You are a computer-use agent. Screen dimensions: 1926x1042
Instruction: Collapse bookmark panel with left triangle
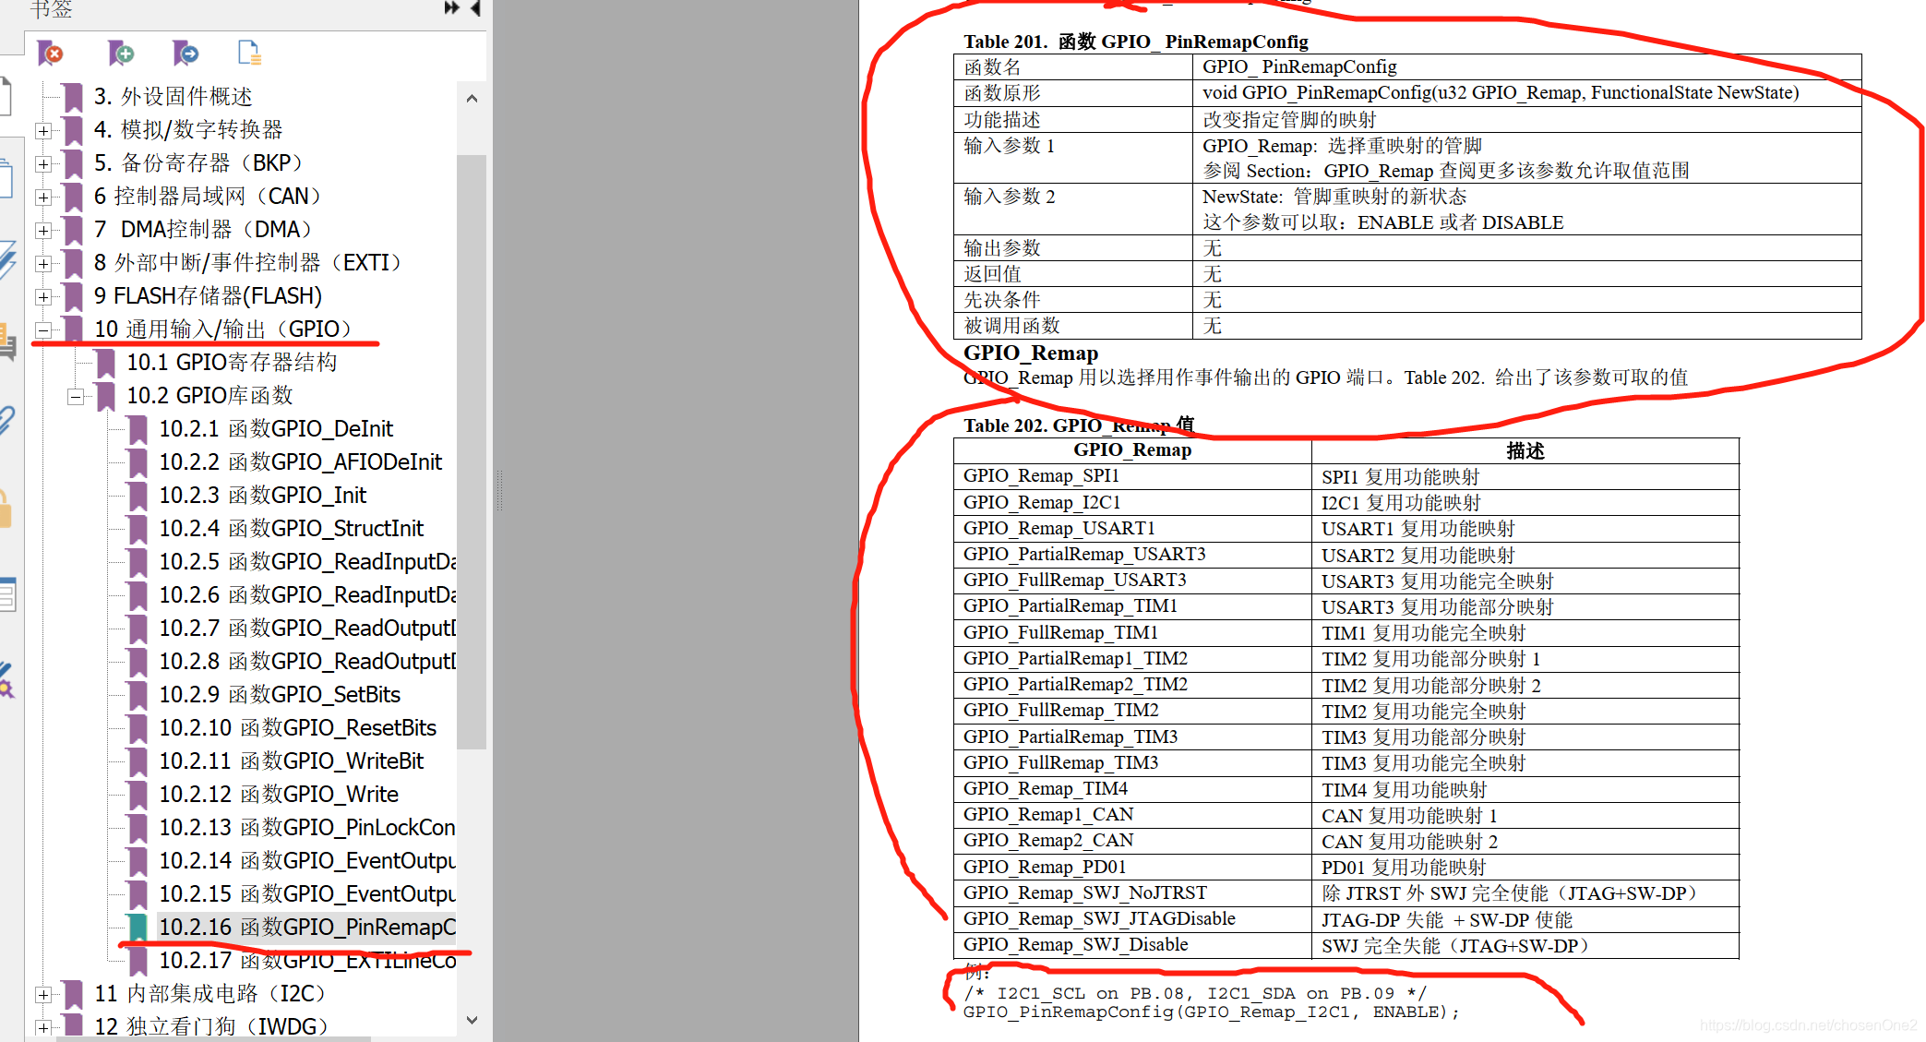click(x=475, y=8)
